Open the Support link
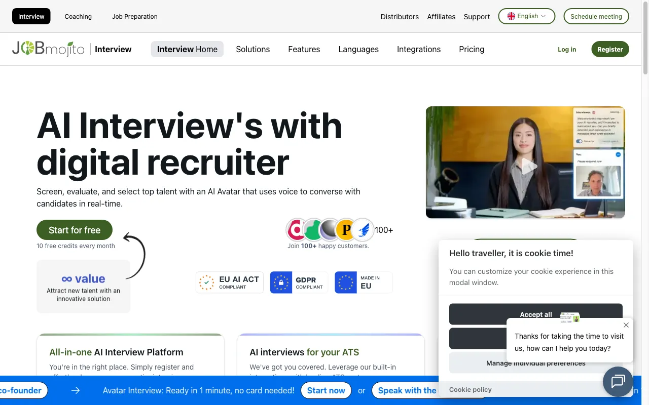The width and height of the screenshot is (649, 405). (477, 16)
